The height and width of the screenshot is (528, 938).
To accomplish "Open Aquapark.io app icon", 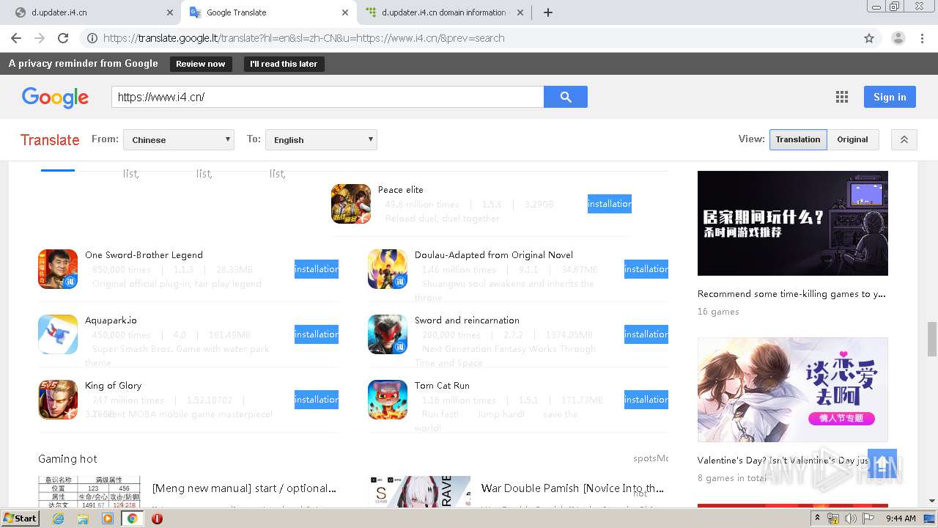I will [x=58, y=334].
